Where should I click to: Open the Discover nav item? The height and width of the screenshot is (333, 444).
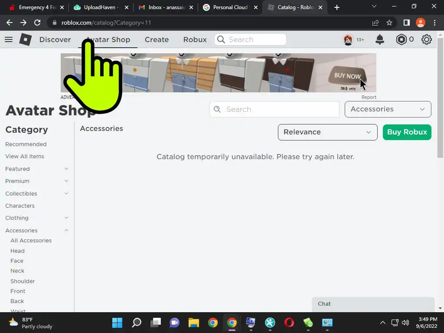click(55, 39)
